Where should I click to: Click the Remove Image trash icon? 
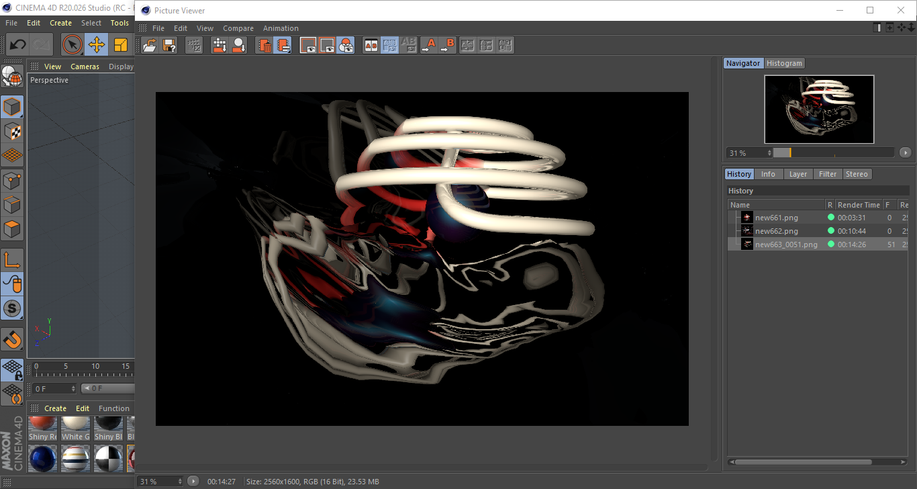(264, 45)
